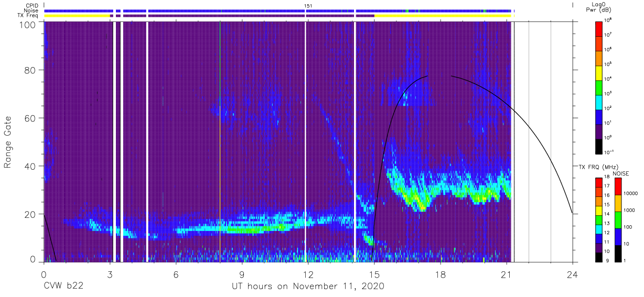Viewport: 644px width, 297px height.
Task: Click the 'UT hours on November 11, 2020' axis title
Action: click(x=308, y=287)
